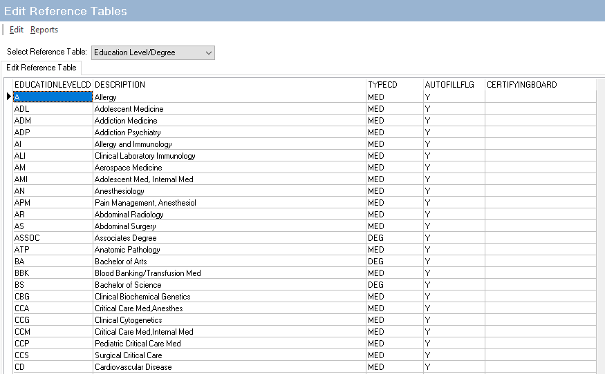Viewport: 605px width, 374px height.
Task: Select the ADM code cell
Action: (53, 121)
